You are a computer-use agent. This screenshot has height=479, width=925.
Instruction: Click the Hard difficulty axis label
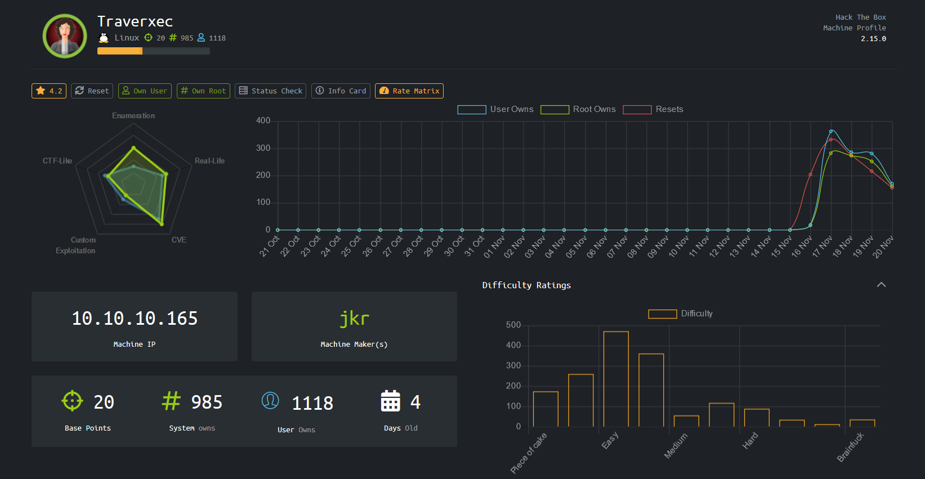coord(750,440)
